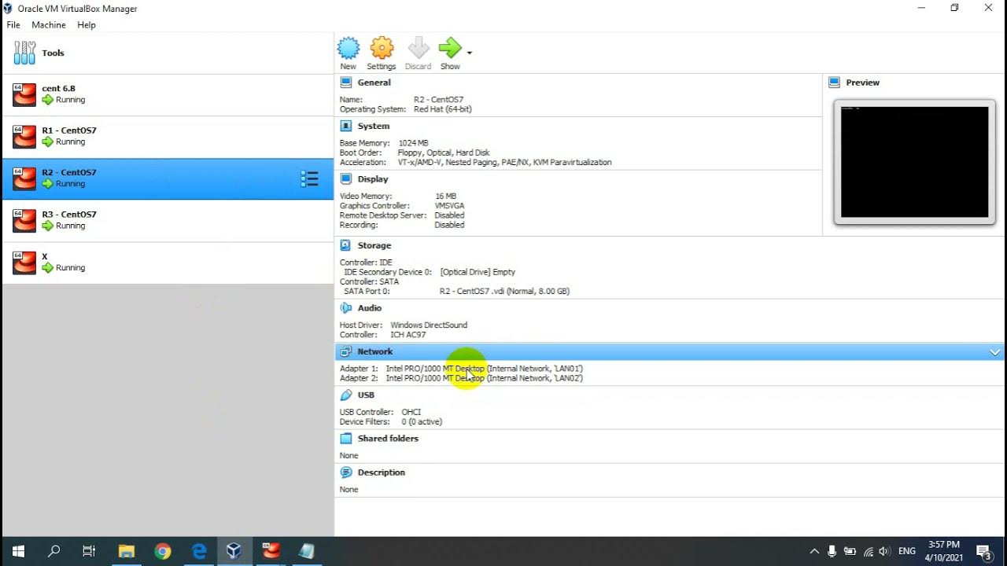Click the Audio section speaker icon
The image size is (1007, 566).
[346, 308]
